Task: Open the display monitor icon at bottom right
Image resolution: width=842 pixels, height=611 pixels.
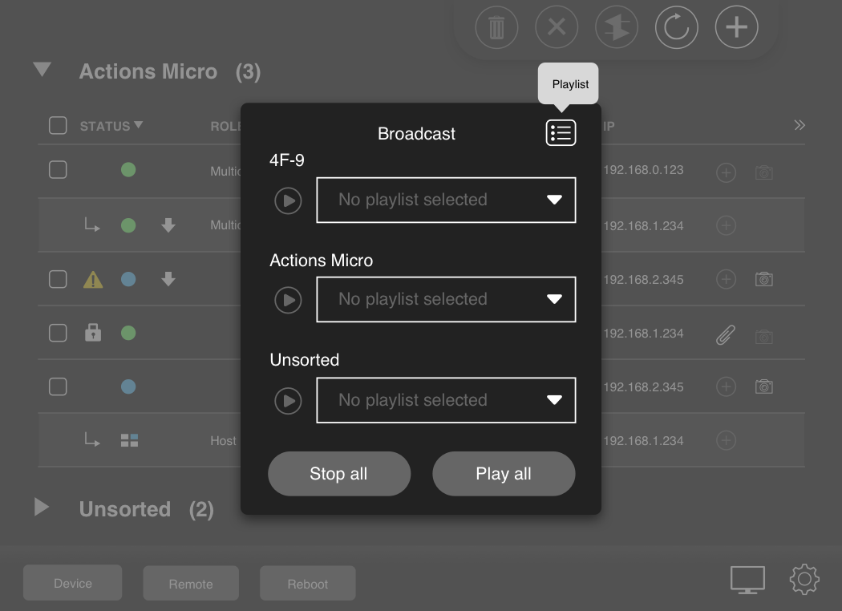Action: (747, 578)
